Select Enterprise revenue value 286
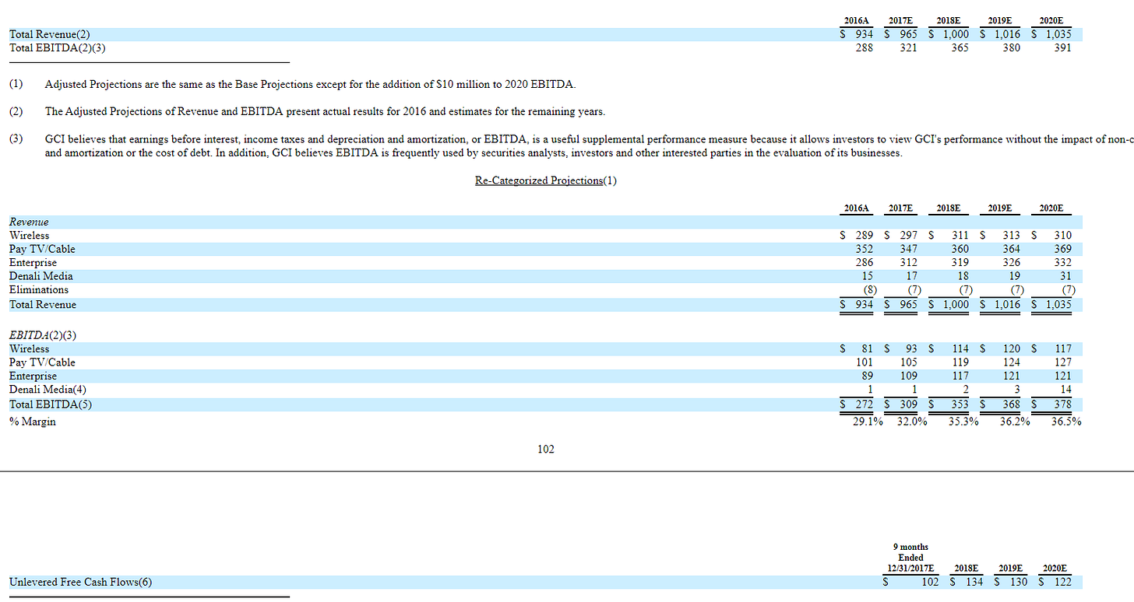The image size is (1134, 602). pyautogui.click(x=864, y=262)
